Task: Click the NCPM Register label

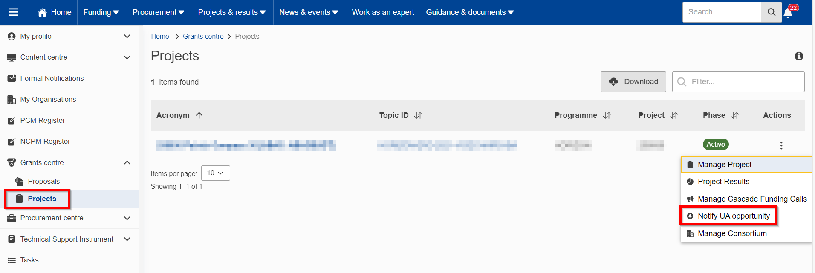Action: tap(45, 141)
